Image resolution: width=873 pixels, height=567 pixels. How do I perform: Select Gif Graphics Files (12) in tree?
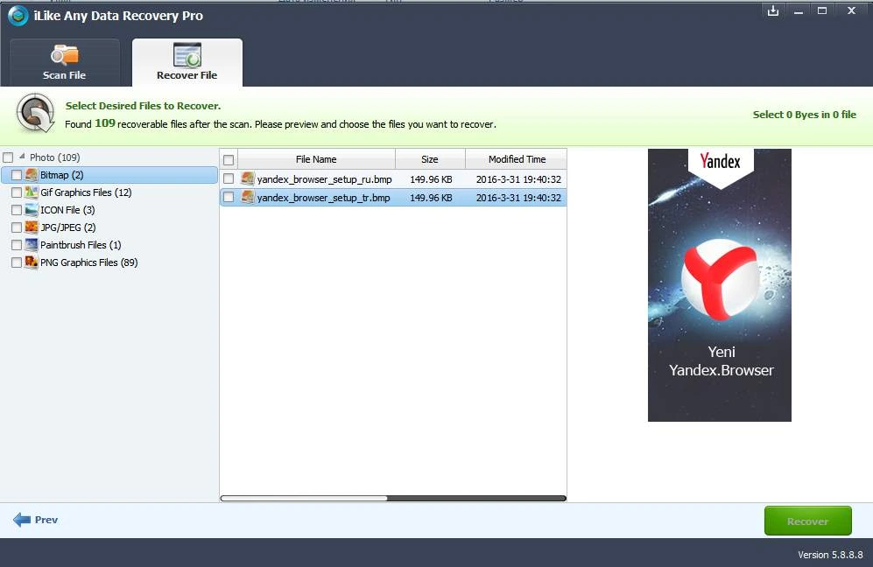tap(86, 192)
